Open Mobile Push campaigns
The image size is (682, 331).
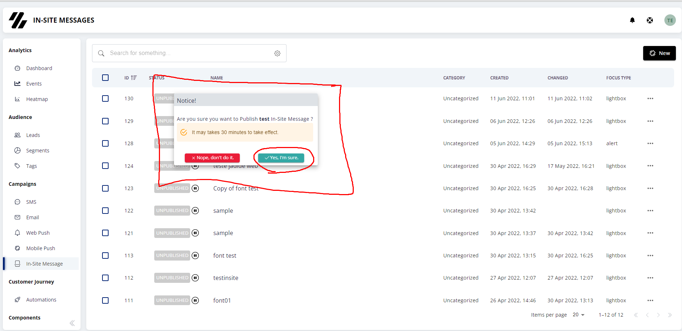click(41, 248)
